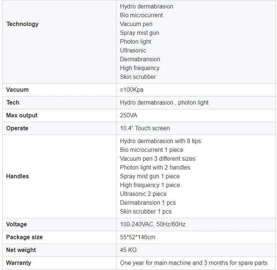Click the "Operate" row label

(17, 128)
